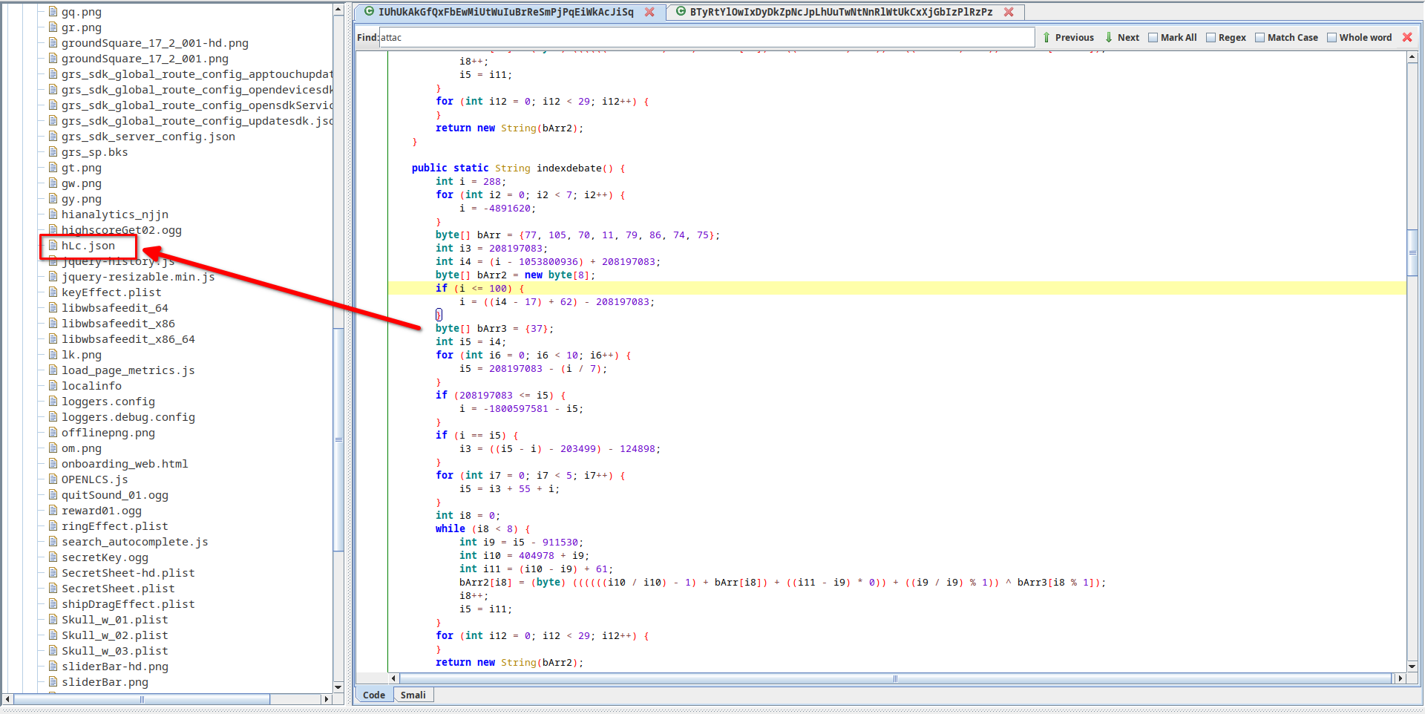
Task: Click the code editor scroll-up arrow
Action: click(x=1412, y=58)
